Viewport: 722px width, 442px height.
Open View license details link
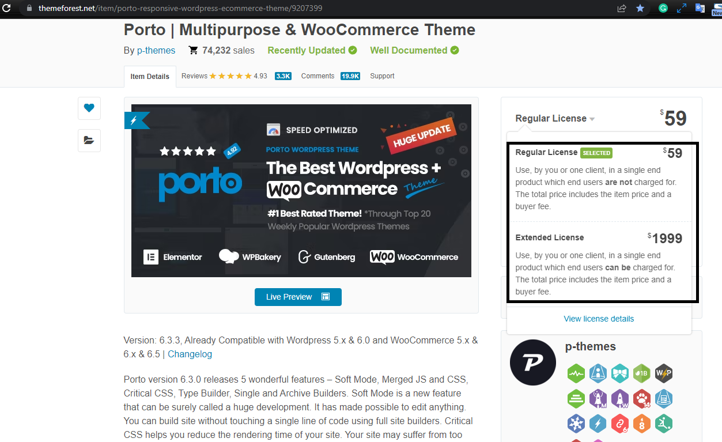point(599,319)
